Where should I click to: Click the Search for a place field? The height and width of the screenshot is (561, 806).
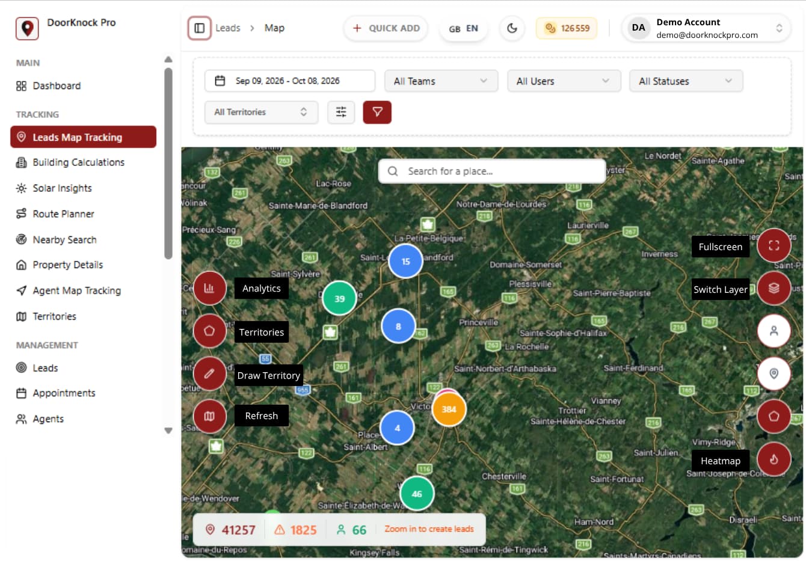click(492, 171)
